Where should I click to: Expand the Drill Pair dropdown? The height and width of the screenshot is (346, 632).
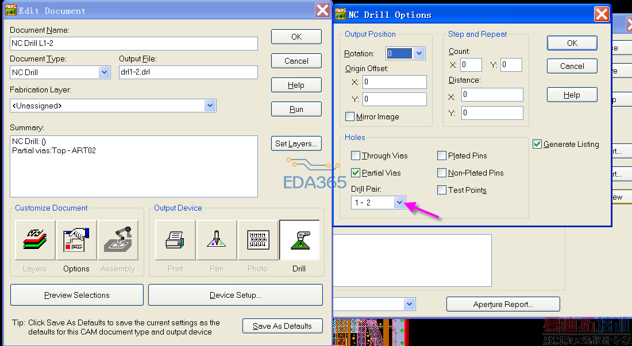pyautogui.click(x=399, y=203)
